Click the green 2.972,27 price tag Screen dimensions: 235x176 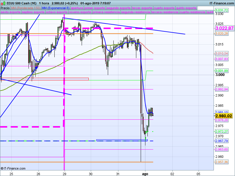click(222, 131)
